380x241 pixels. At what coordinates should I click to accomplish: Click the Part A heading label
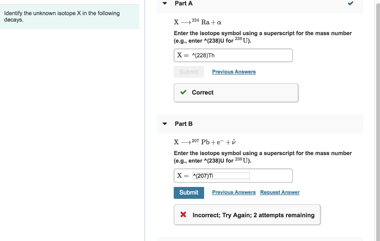(183, 3)
